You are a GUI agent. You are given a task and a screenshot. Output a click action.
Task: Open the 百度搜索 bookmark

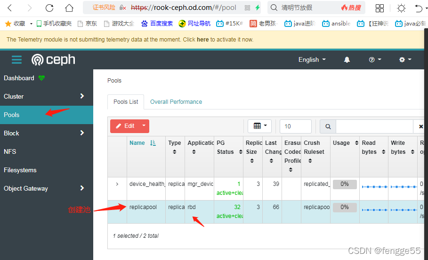[157, 24]
